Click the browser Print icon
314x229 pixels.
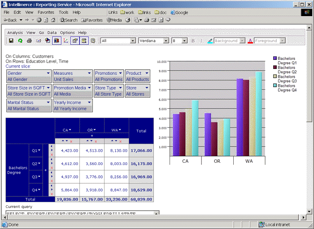click(147, 20)
